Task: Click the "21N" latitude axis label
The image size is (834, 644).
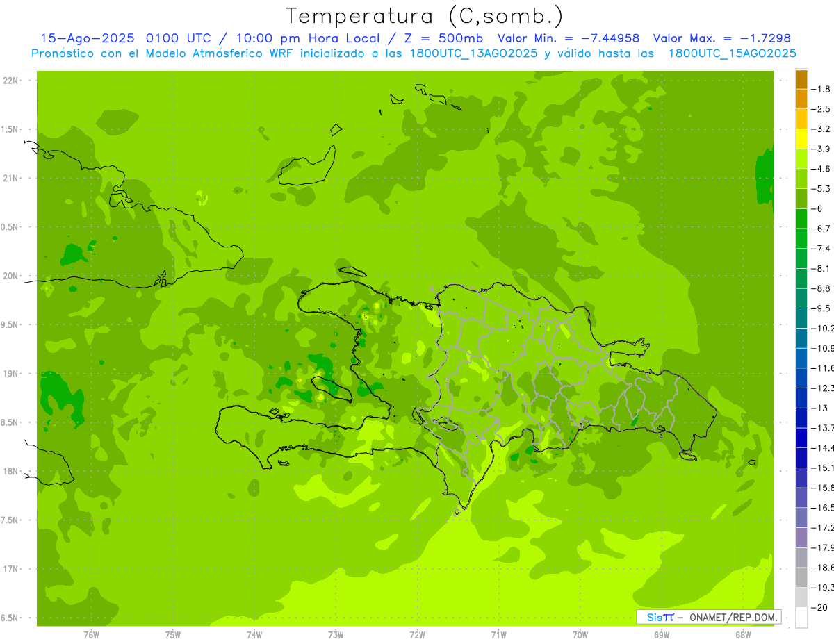Action: pos(10,179)
